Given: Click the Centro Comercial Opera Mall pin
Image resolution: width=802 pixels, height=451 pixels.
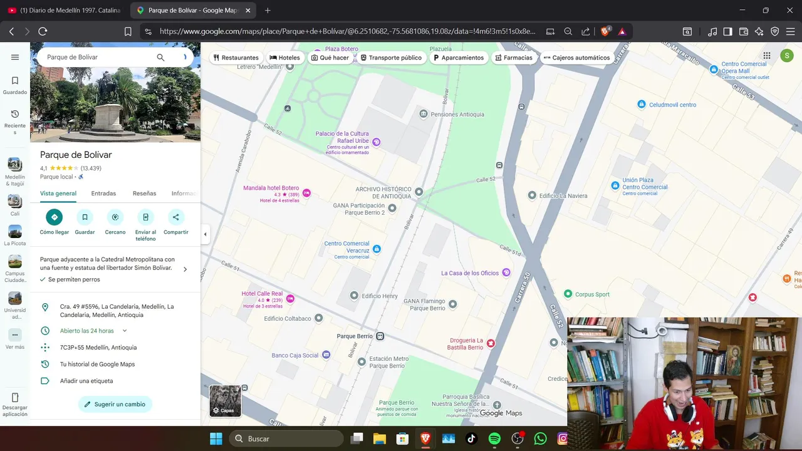Looking at the screenshot, I should point(714,70).
